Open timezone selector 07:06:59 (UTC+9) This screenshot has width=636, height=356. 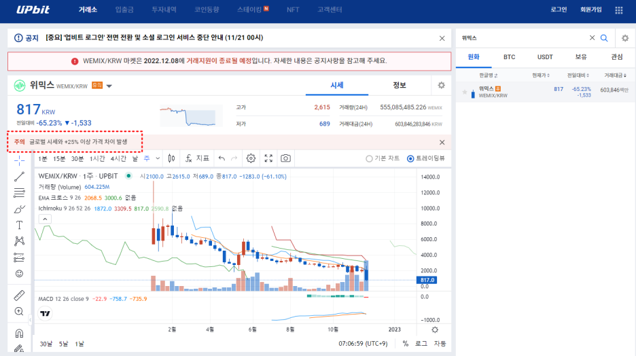pyautogui.click(x=363, y=344)
